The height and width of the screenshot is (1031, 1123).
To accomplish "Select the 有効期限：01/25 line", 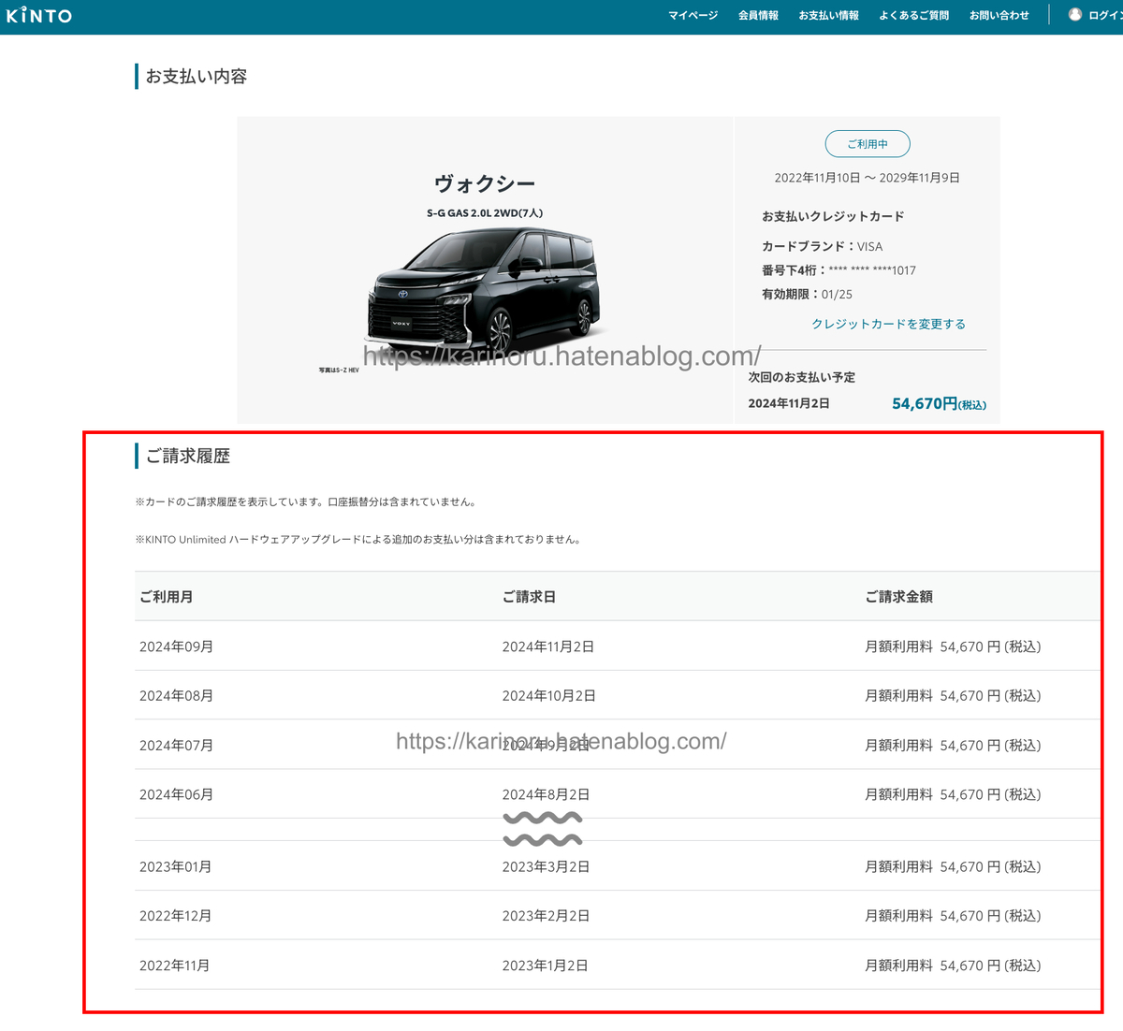I will [x=807, y=294].
